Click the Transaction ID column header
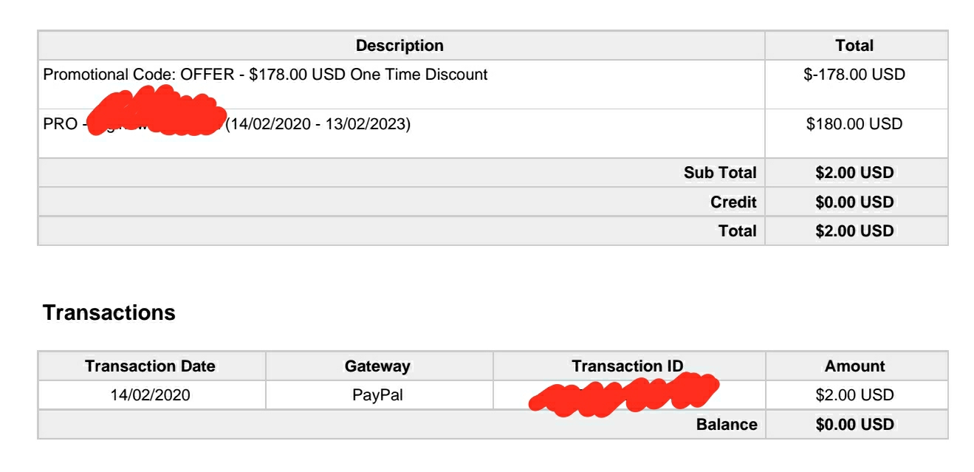This screenshot has height=472, width=974. pyautogui.click(x=628, y=366)
